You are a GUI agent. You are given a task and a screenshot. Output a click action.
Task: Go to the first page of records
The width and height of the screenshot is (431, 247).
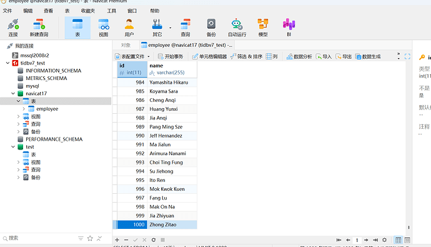pyautogui.click(x=339, y=240)
